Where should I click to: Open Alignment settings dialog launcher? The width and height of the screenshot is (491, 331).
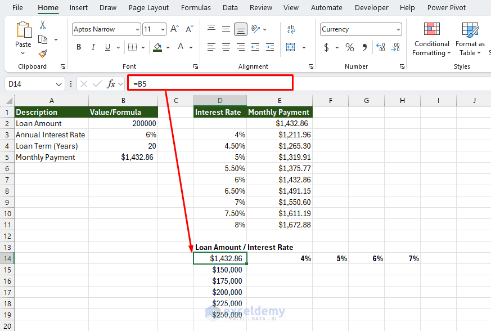click(311, 66)
